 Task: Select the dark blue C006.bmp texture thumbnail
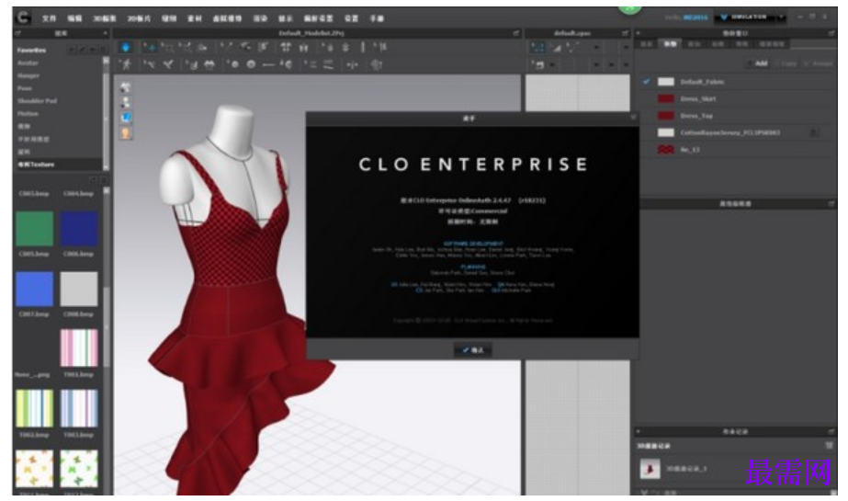pyautogui.click(x=79, y=229)
